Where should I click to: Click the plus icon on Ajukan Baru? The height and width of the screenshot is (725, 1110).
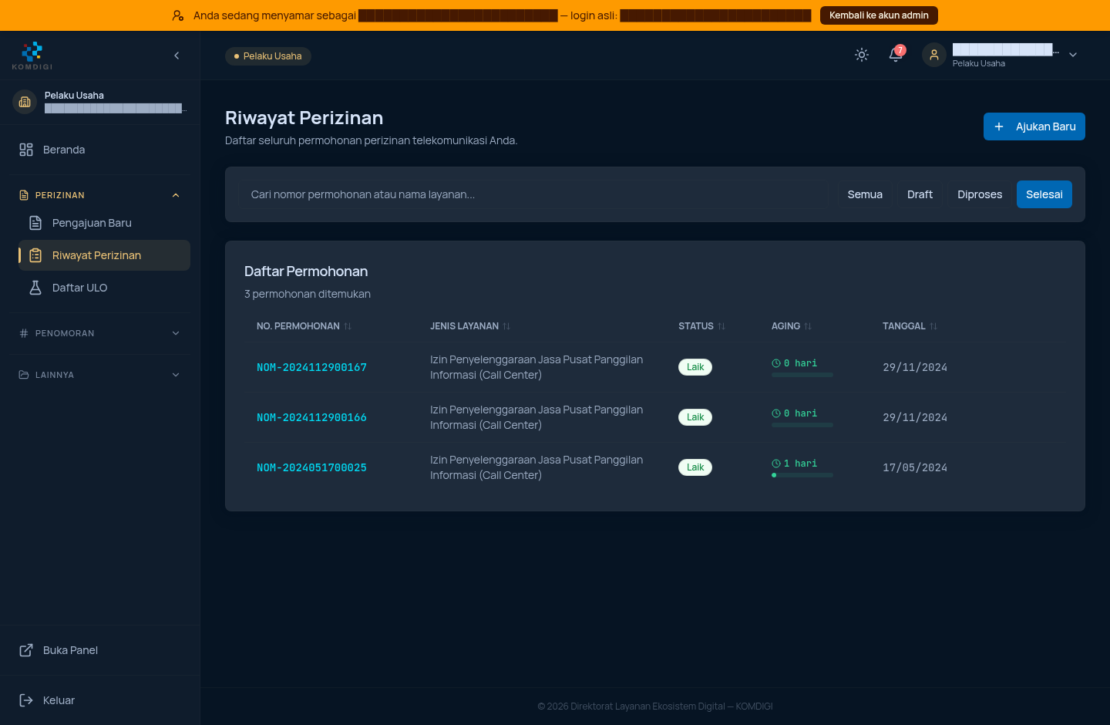tap(999, 126)
